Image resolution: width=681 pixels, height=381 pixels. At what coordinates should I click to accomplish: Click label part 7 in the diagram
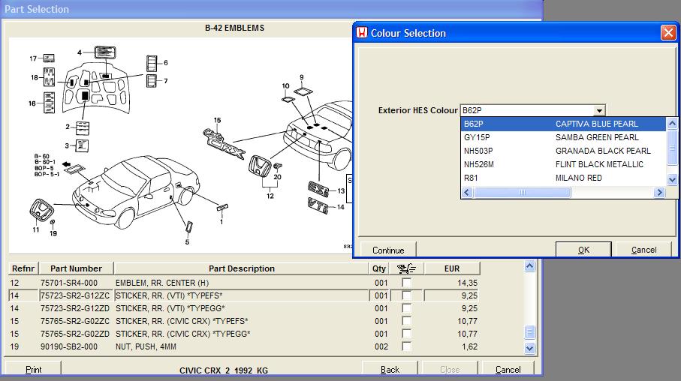(x=152, y=81)
